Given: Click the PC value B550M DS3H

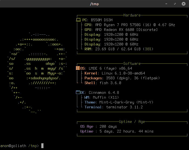Looking at the screenshot, I should 102,20.
